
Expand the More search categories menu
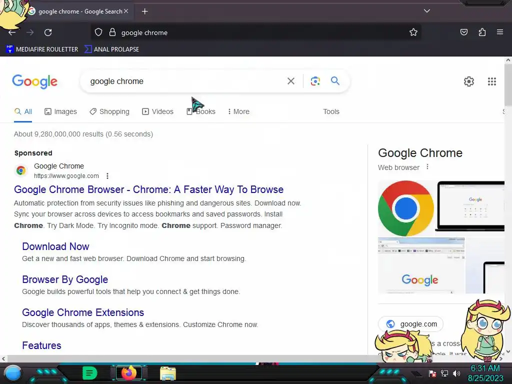(238, 111)
